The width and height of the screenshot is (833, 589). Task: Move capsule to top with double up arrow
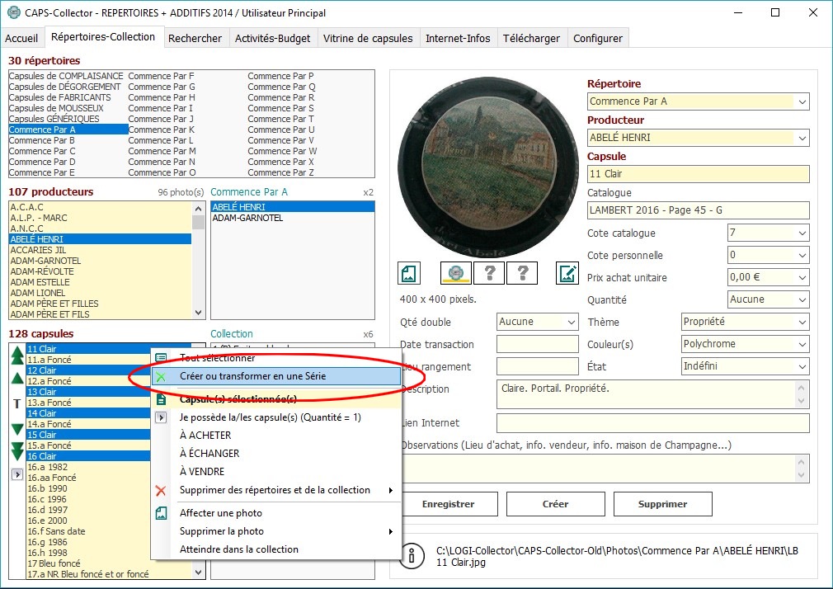17,355
